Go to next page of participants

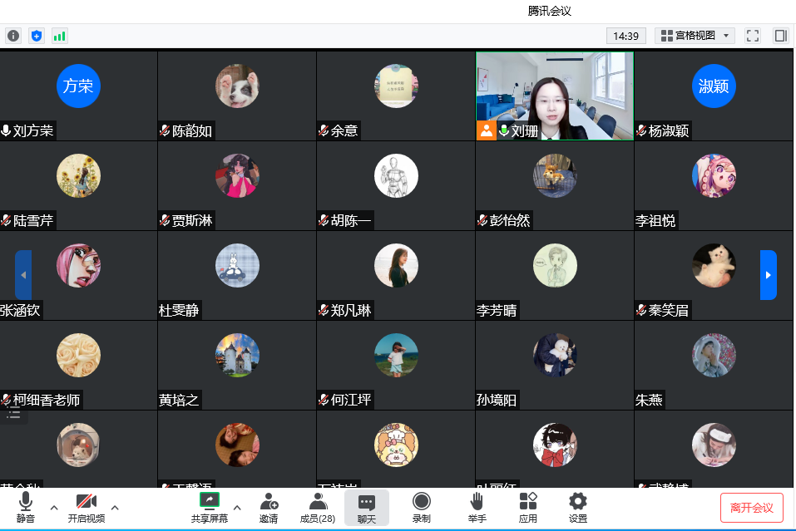(768, 275)
